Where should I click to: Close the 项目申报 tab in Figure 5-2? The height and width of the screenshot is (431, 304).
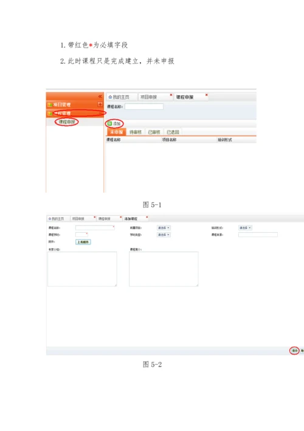click(95, 217)
